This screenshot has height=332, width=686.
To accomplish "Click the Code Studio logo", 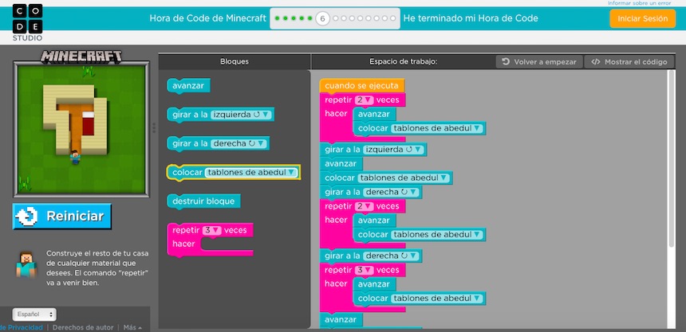I will (x=27, y=20).
